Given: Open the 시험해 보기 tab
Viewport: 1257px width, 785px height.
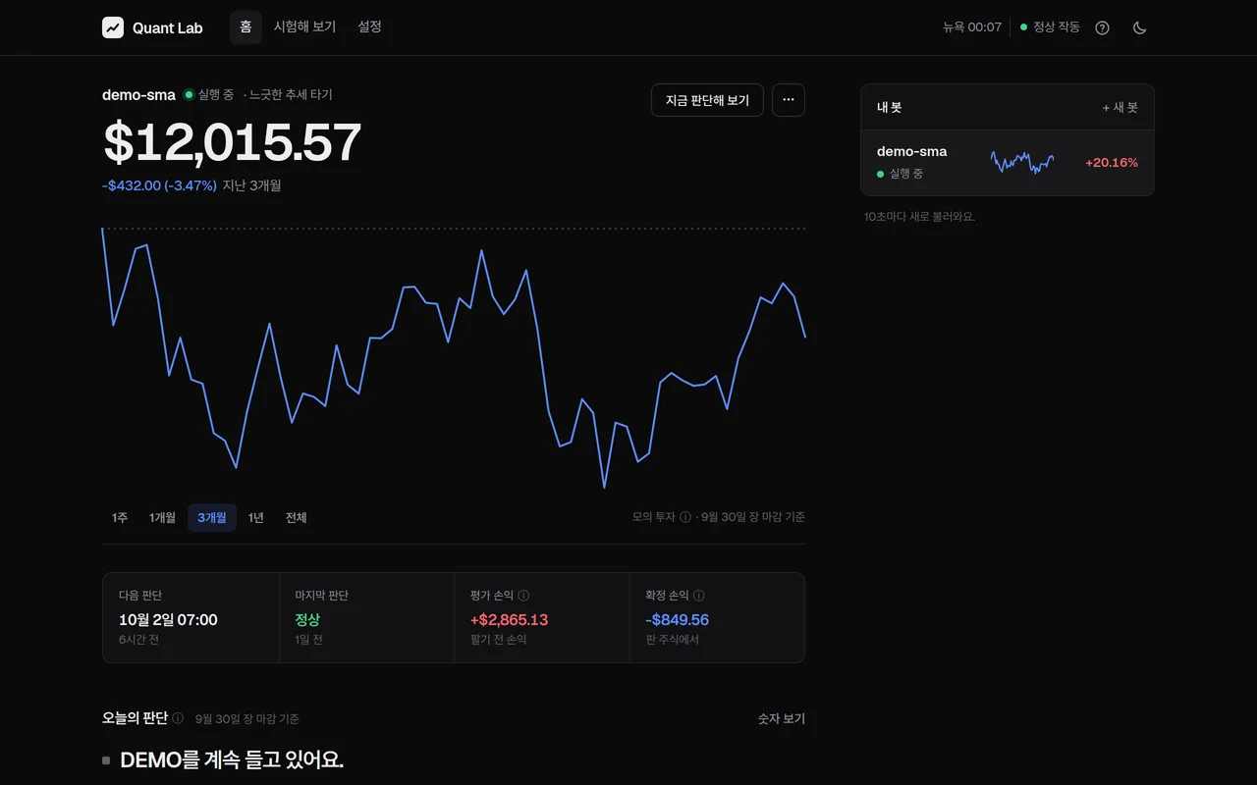Looking at the screenshot, I should point(304,27).
